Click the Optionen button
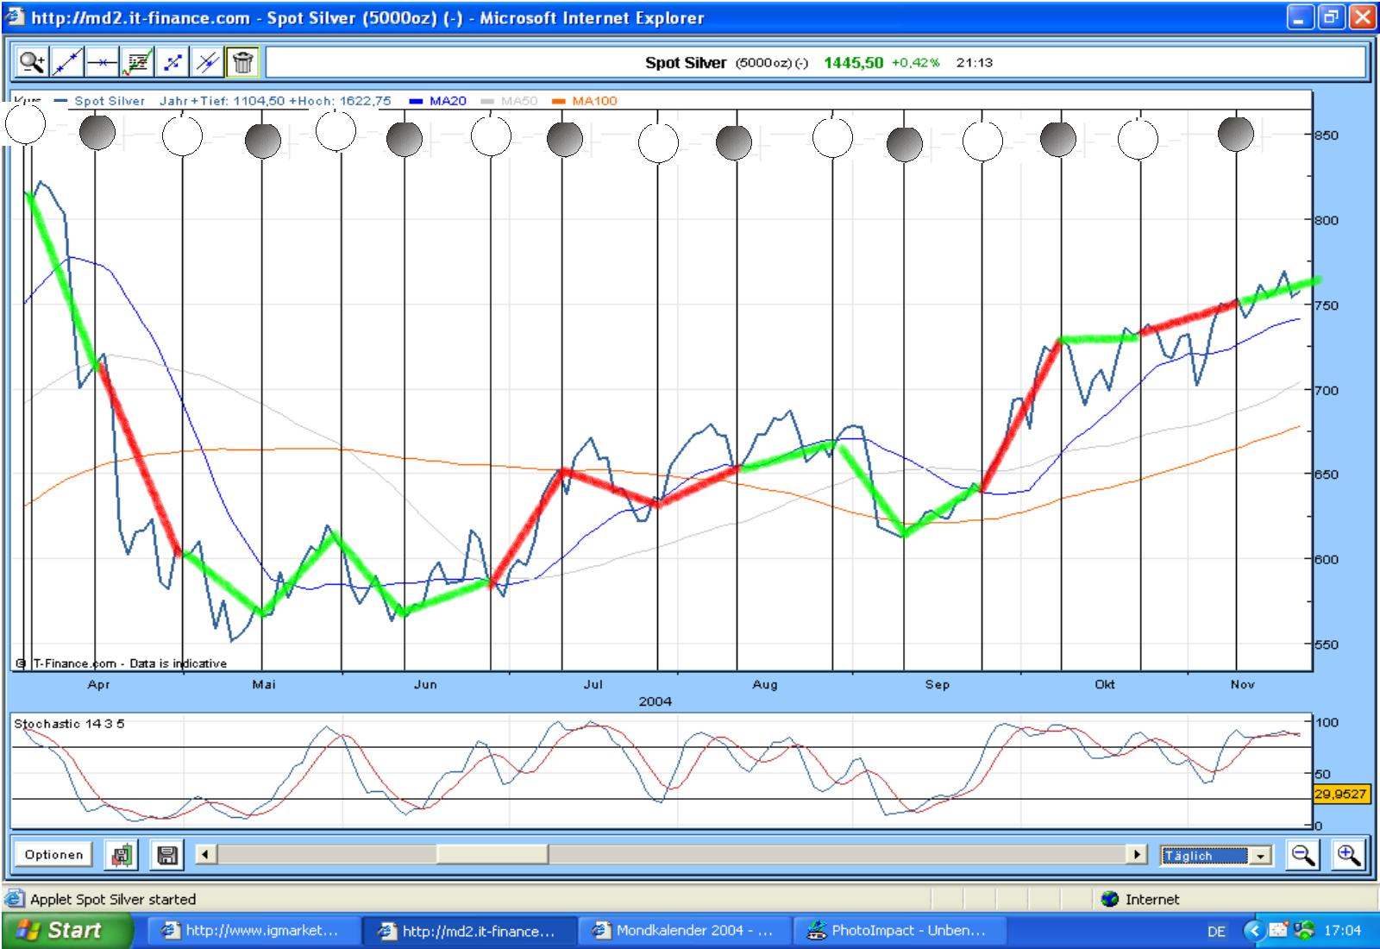 53,855
